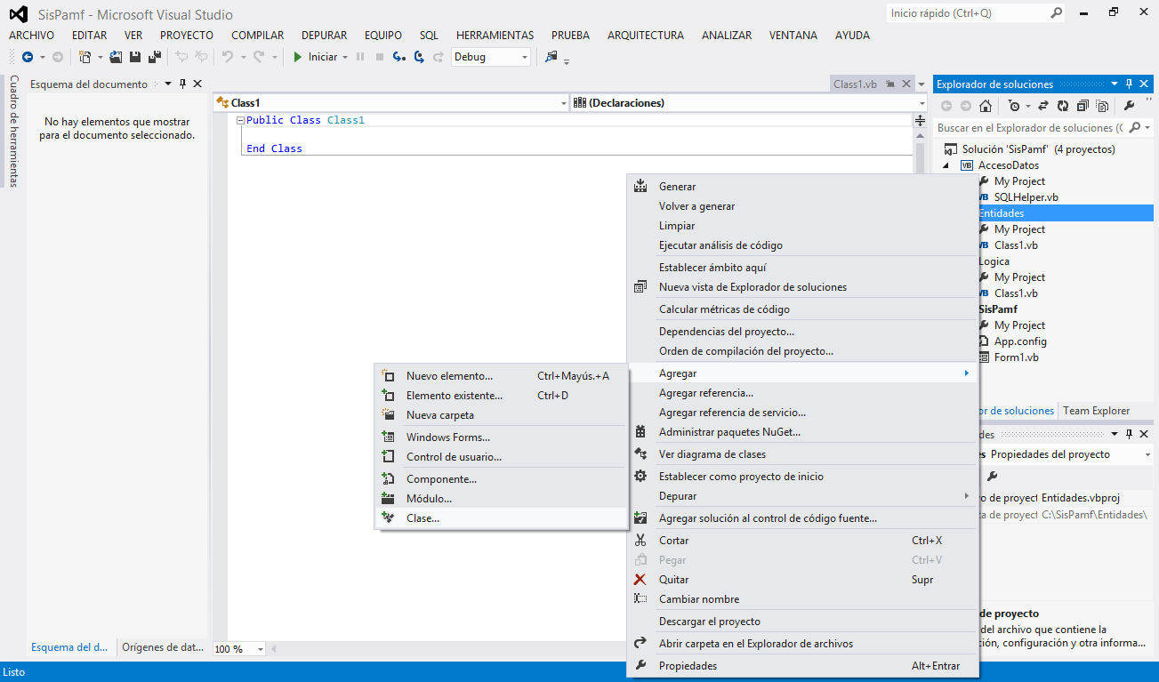Open the ARQUITECTURA menu

(646, 36)
